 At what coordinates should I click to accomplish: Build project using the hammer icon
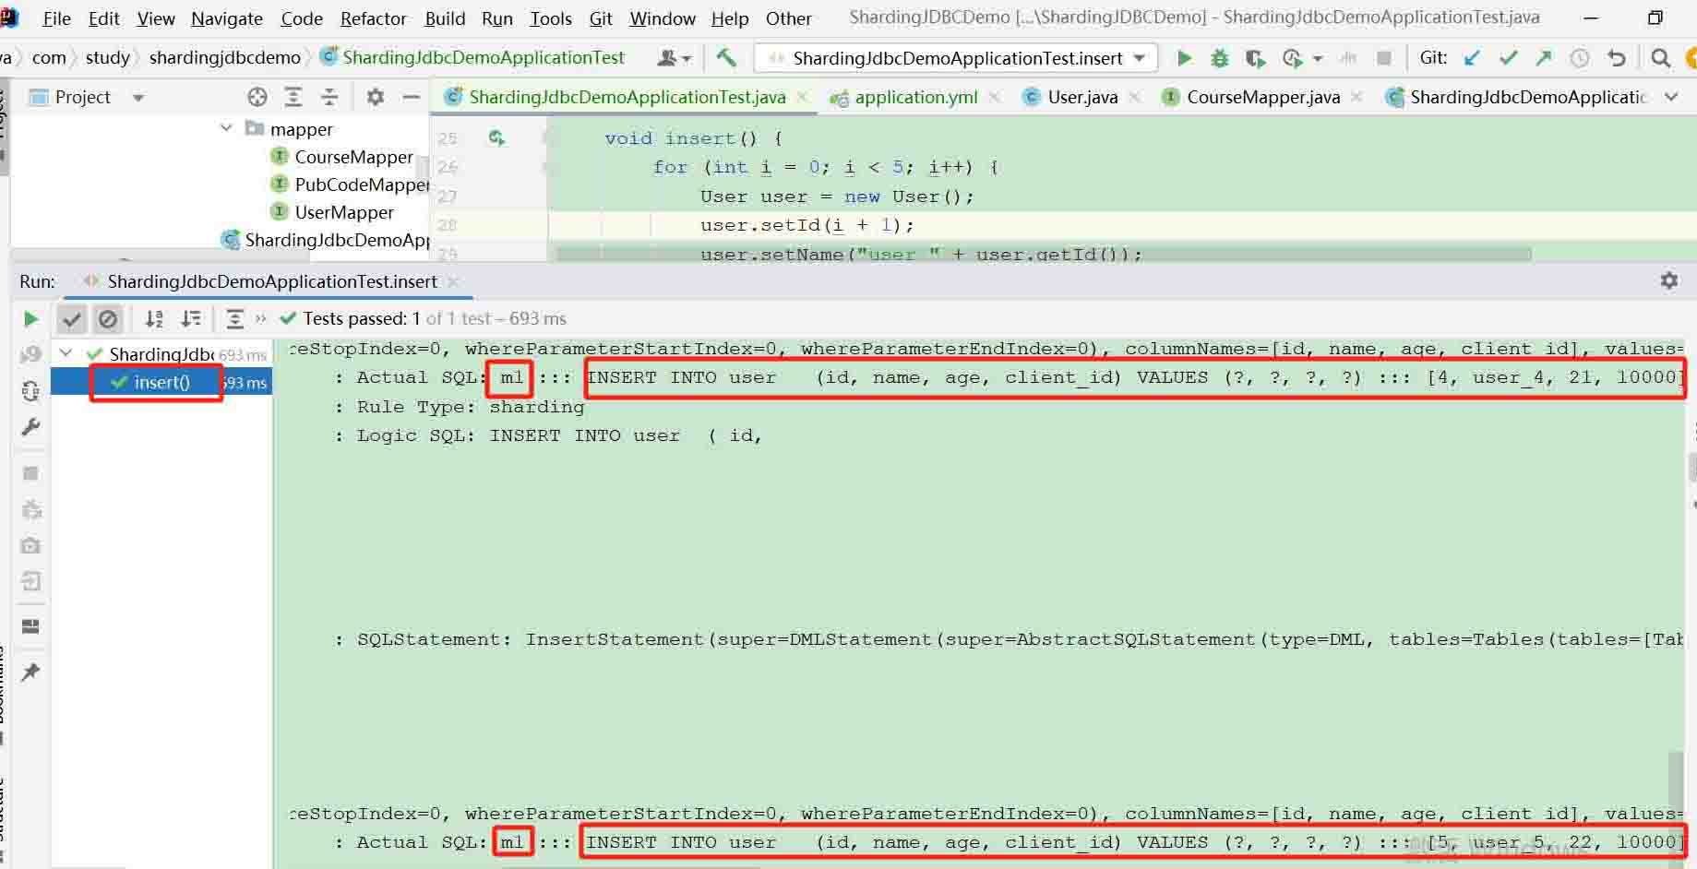pyautogui.click(x=726, y=57)
